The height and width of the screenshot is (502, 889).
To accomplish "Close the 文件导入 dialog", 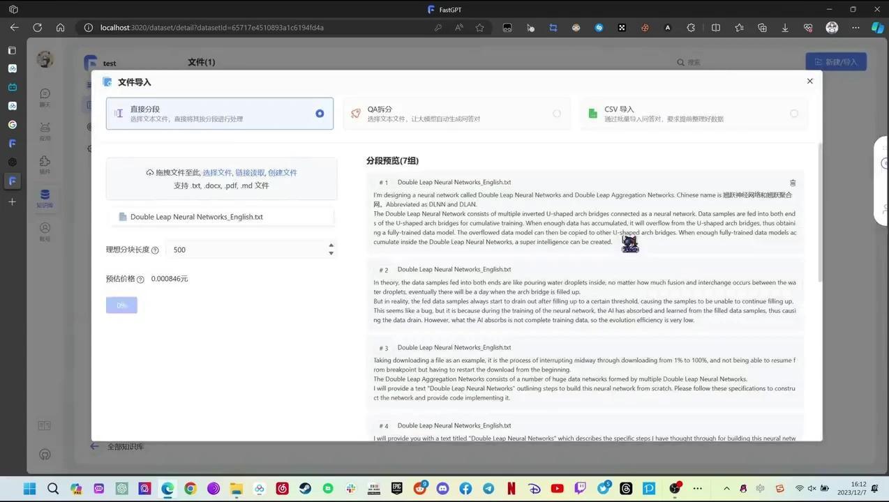I will click(809, 81).
